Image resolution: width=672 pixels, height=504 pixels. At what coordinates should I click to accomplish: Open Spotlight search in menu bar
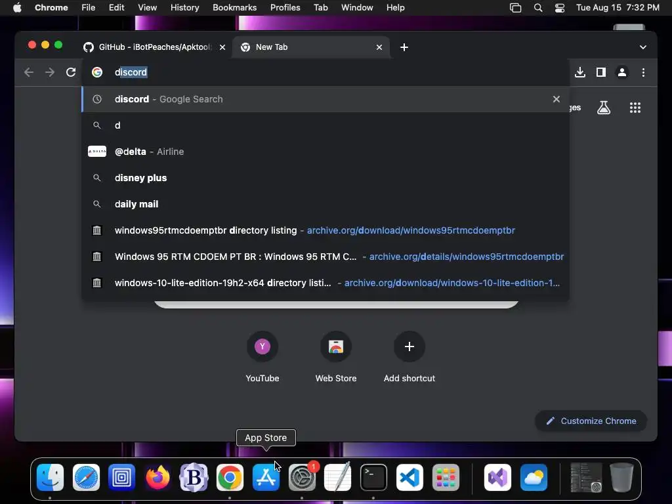(538, 8)
